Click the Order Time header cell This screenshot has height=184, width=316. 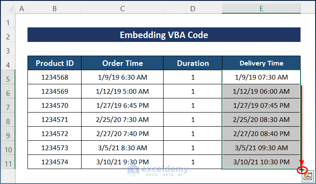point(122,63)
